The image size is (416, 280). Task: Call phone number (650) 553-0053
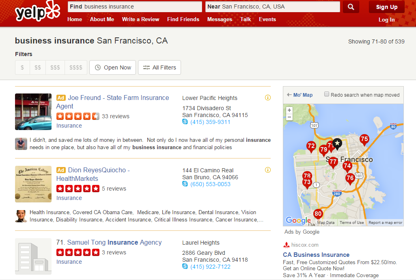pos(210,184)
